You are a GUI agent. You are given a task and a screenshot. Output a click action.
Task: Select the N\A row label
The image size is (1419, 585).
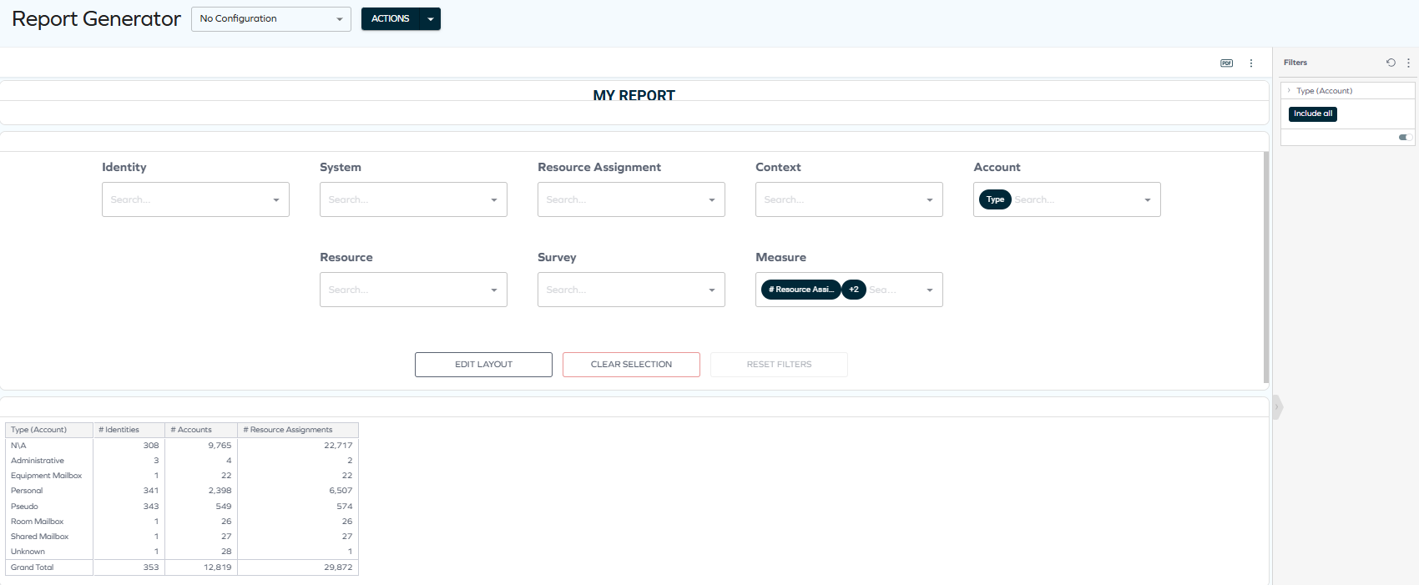tap(18, 446)
